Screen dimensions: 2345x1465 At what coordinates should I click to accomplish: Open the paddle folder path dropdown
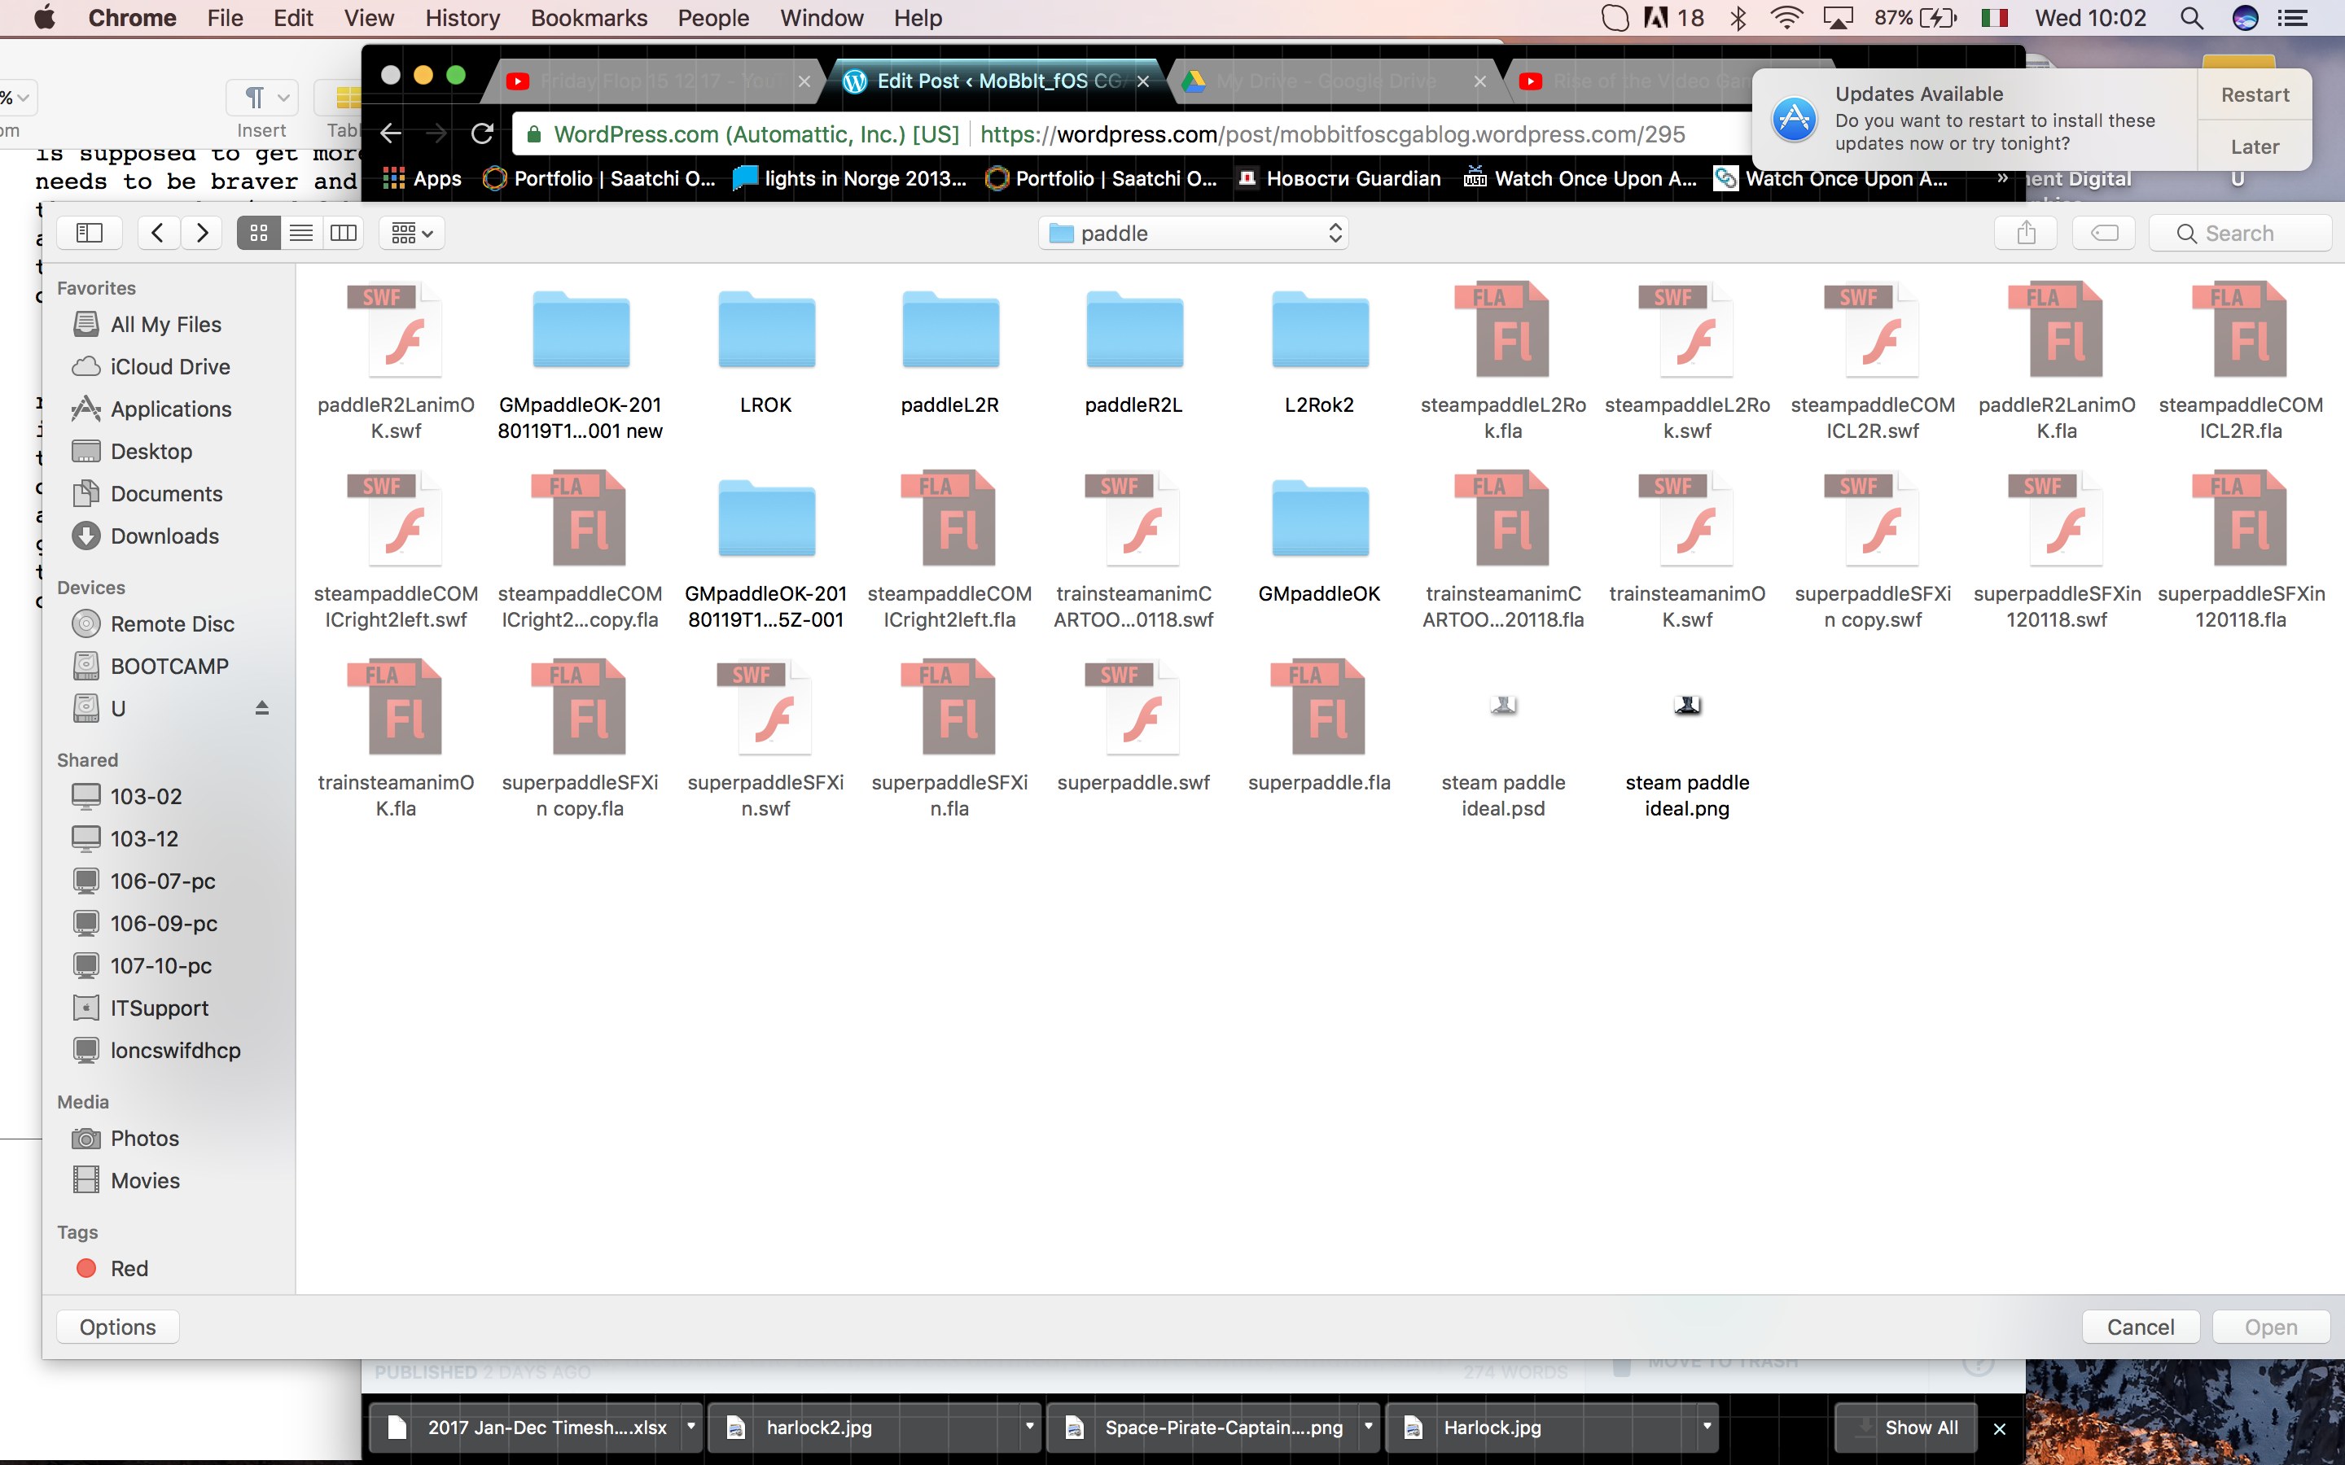[x=1194, y=233]
